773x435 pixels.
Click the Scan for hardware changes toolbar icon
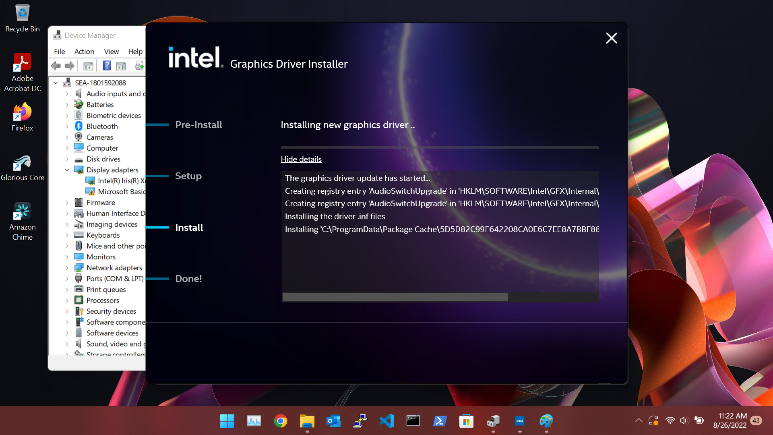click(x=139, y=66)
